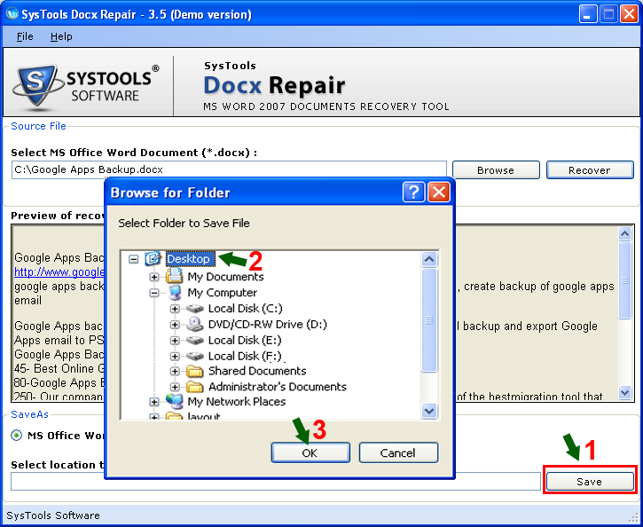Image resolution: width=643 pixels, height=527 pixels.
Task: Click the Desktop icon in folder tree
Action: (153, 259)
